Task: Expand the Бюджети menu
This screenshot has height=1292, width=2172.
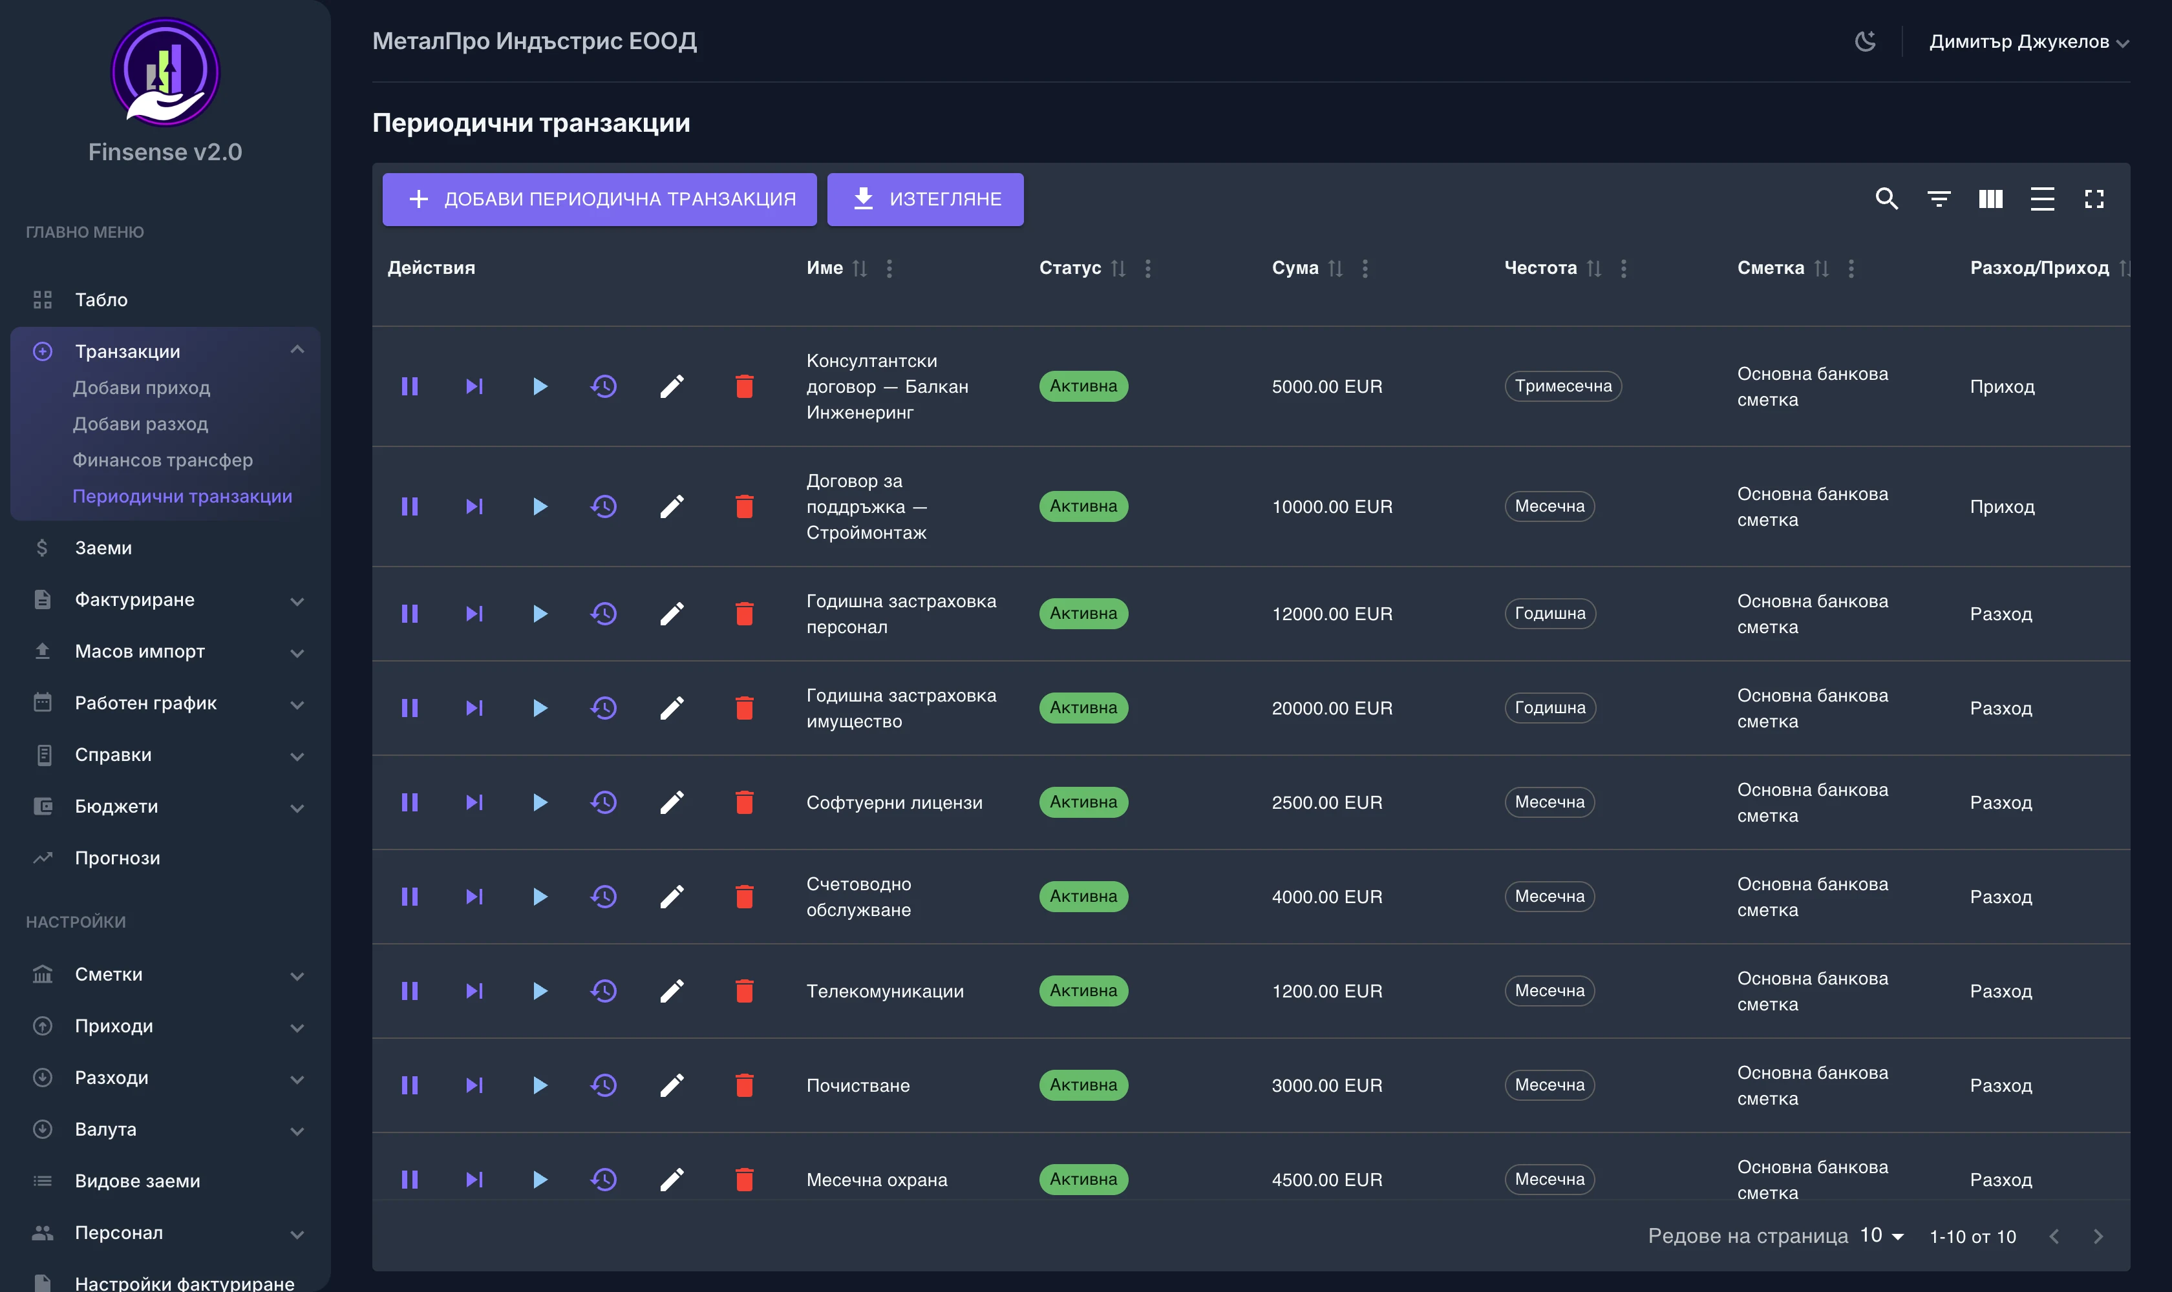Action: (165, 806)
